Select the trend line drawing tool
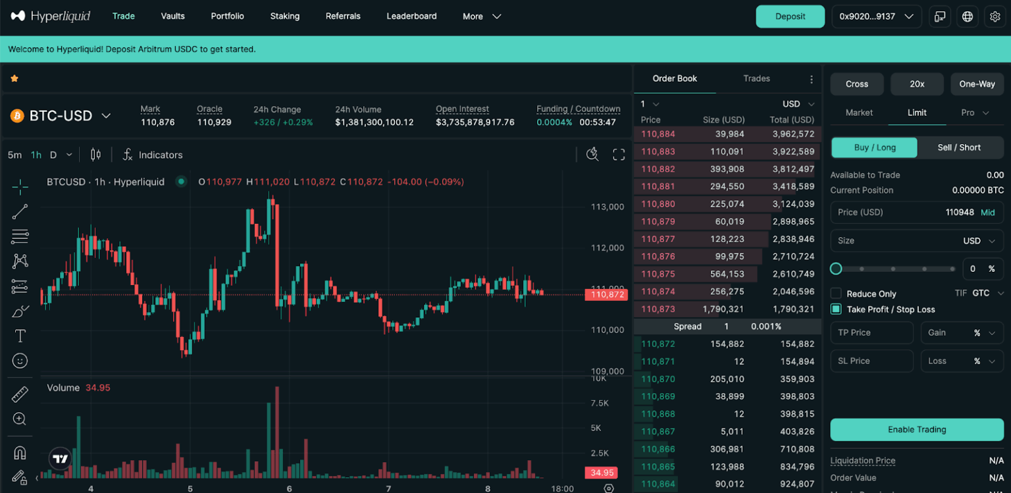Screen dimensions: 1011x493 pos(20,211)
